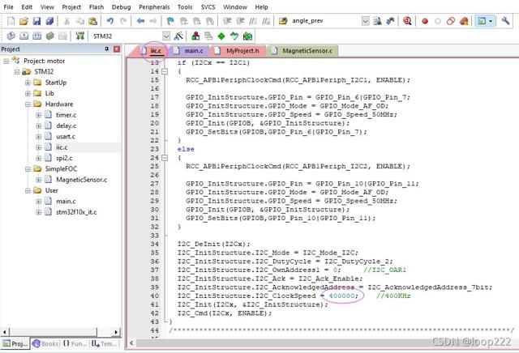The width and height of the screenshot is (519, 353).
Task: Click the Manage Run-Time Environment green diamond
Action: pos(221,36)
